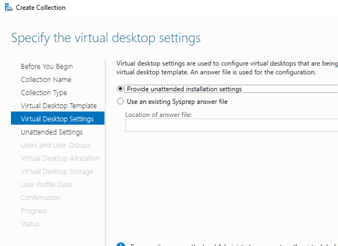
Task: Navigate to Virtual Desktop Template step
Action: click(x=58, y=105)
